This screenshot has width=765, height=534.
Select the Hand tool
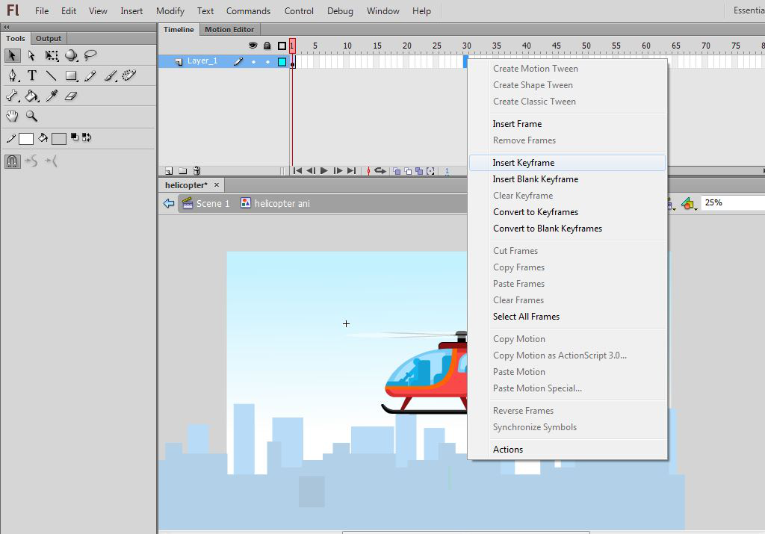(13, 116)
